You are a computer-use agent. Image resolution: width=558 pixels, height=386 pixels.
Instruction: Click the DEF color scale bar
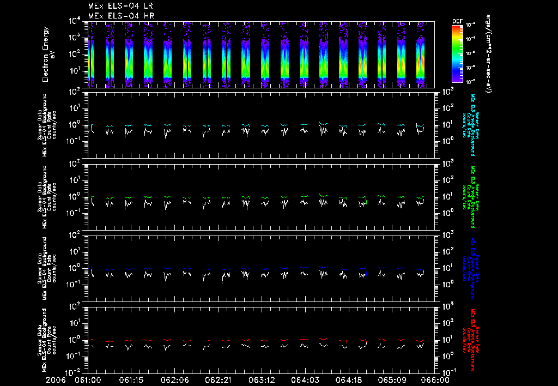click(x=457, y=53)
